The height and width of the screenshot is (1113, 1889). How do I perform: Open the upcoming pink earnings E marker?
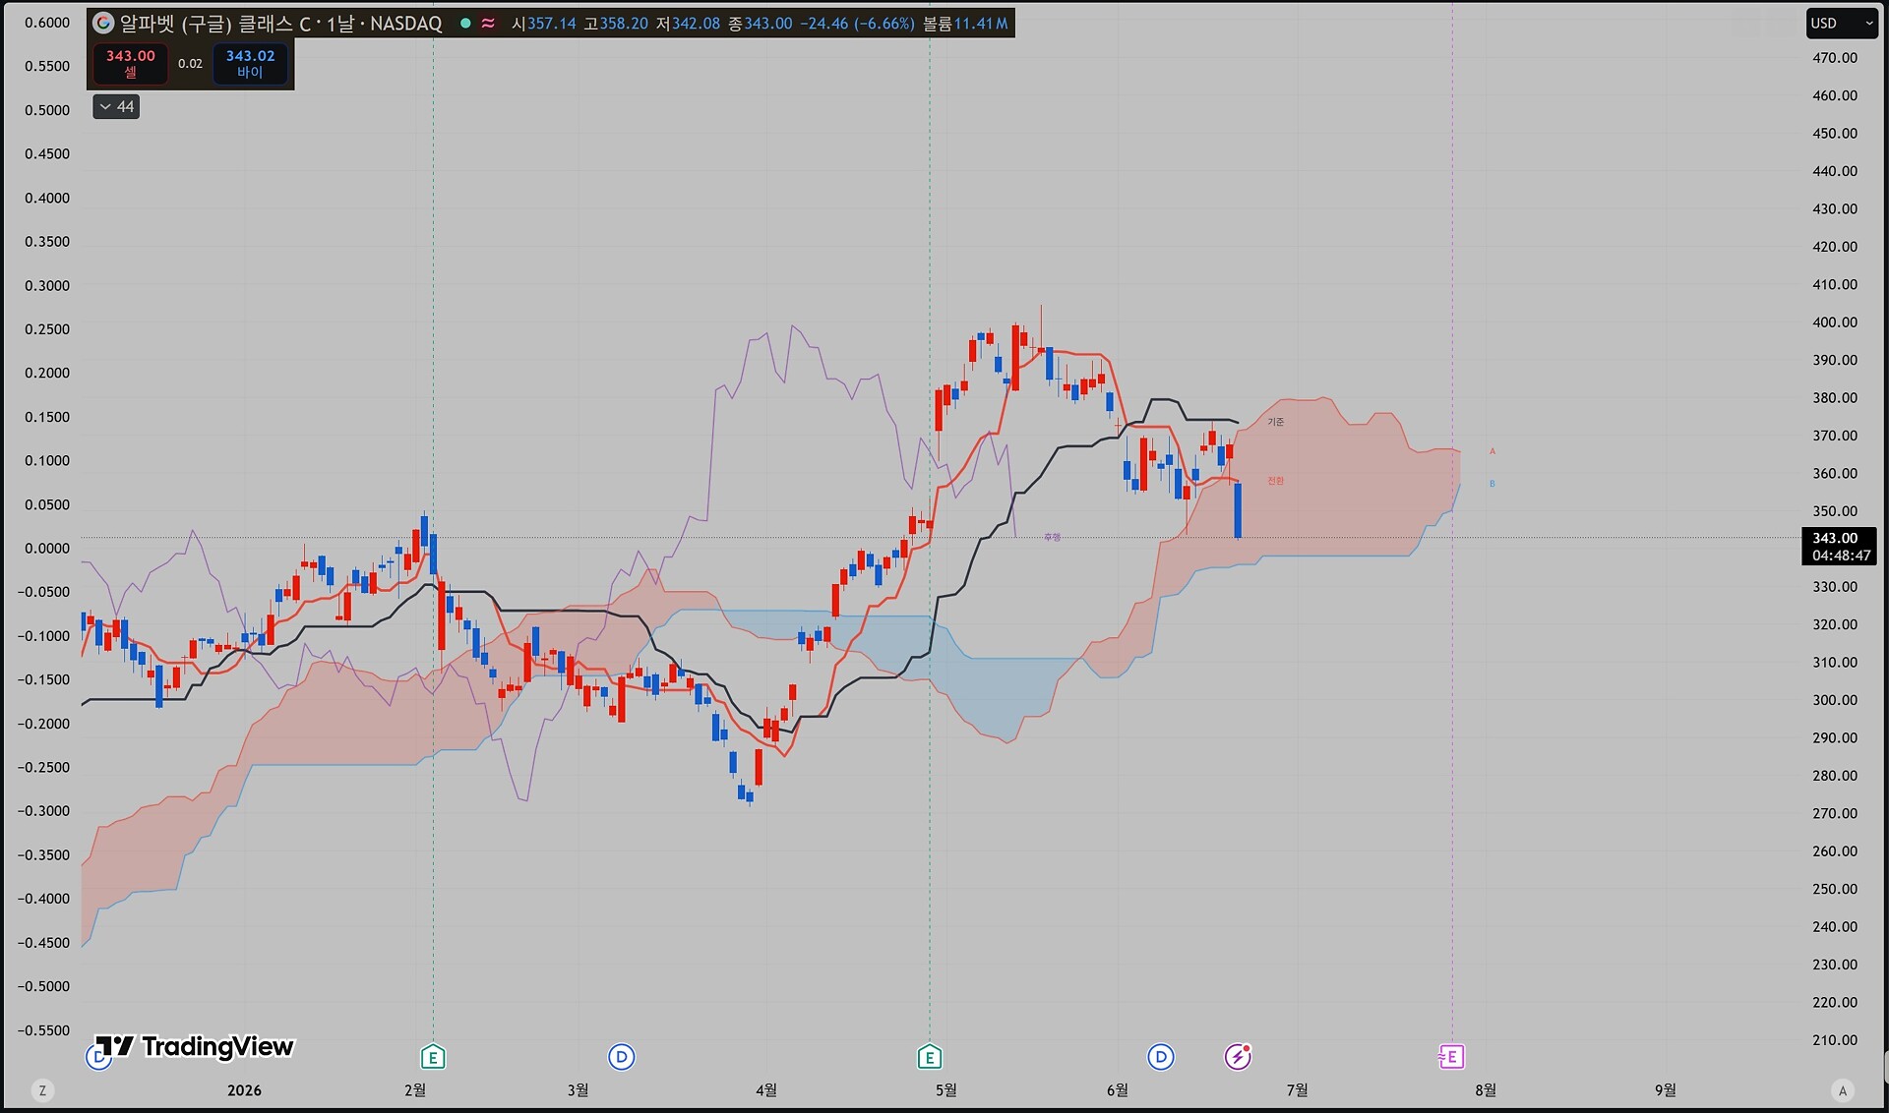(1451, 1057)
